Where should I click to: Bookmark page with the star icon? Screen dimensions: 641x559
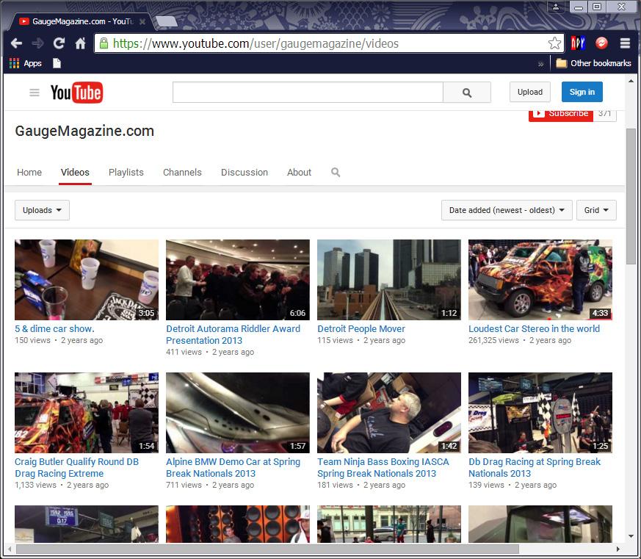[554, 43]
